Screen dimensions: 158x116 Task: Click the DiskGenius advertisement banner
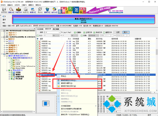pyautogui.click(x=91, y=10)
